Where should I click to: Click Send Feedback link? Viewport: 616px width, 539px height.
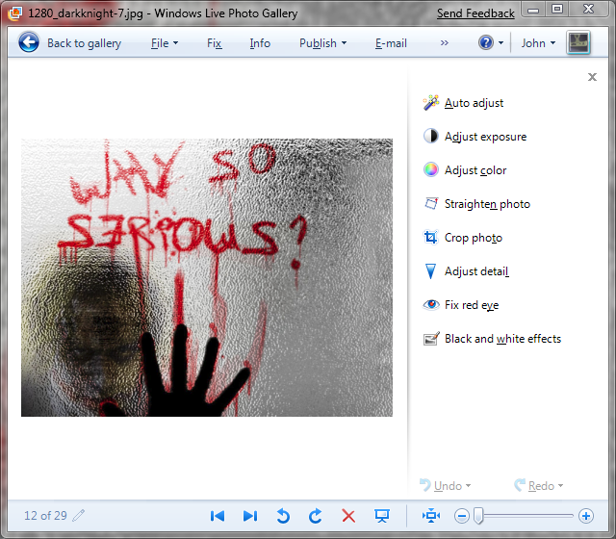pos(475,13)
